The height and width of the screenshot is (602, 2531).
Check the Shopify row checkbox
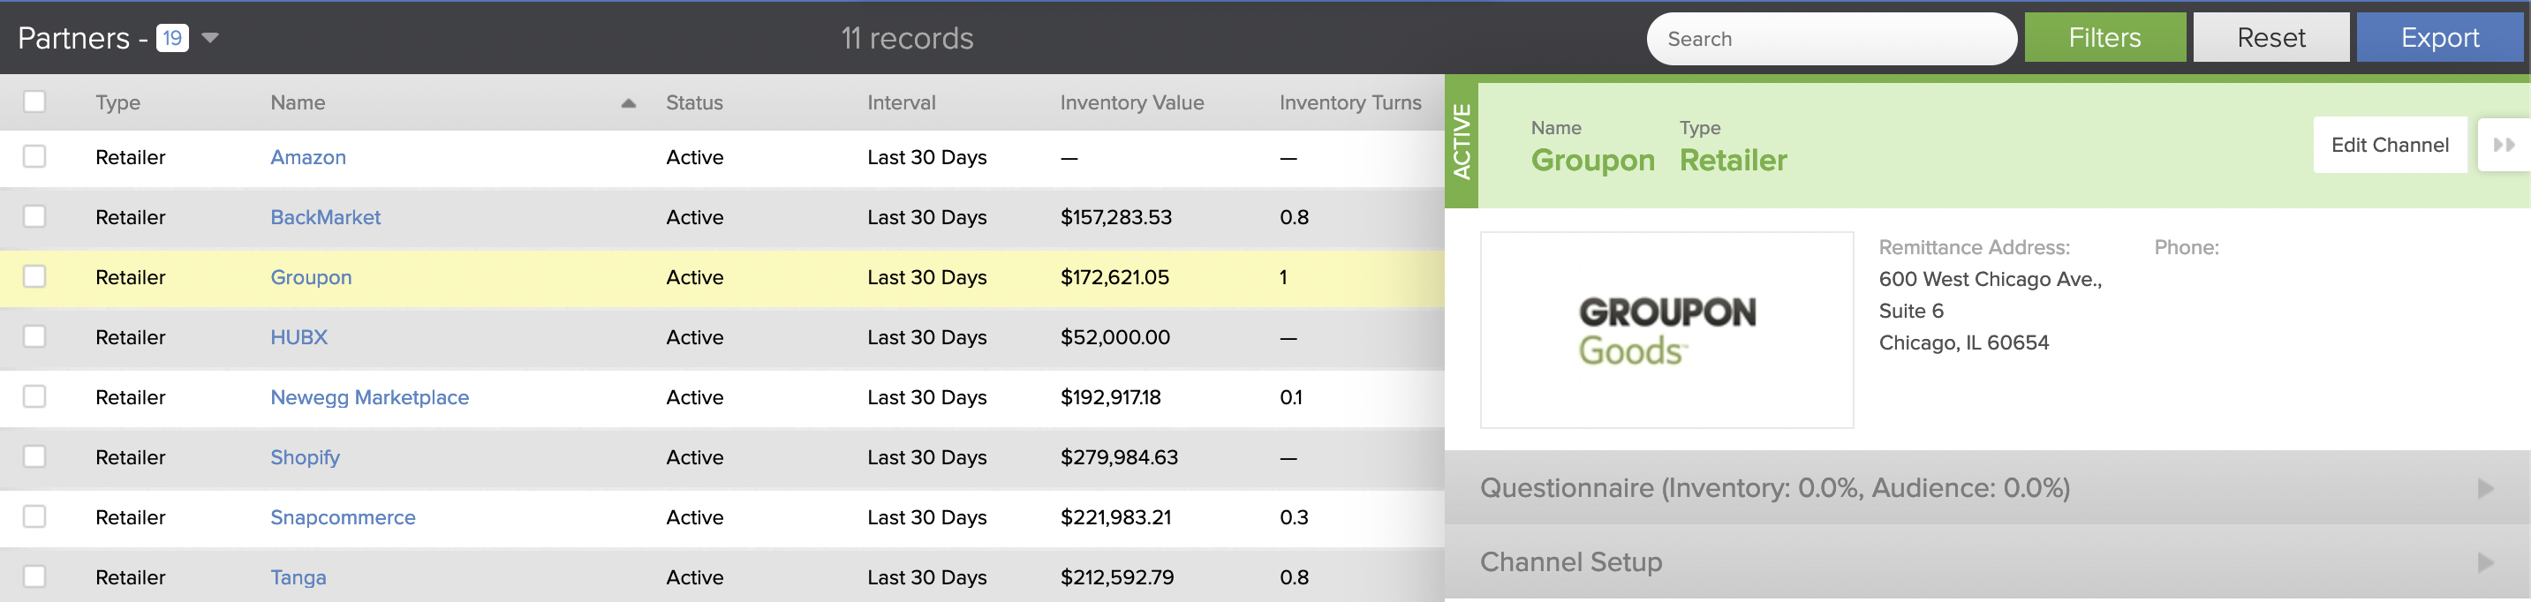point(34,456)
